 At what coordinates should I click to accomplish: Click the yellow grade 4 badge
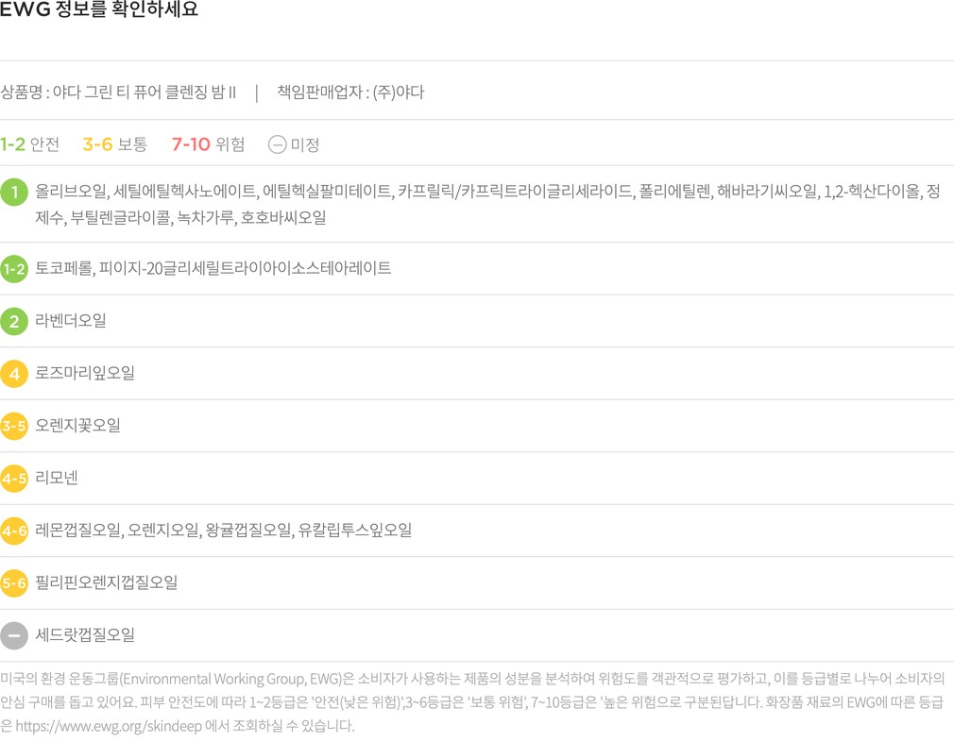point(14,374)
